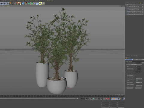Click the autokeying red button
This screenshot has height=108, width=144.
point(109,99)
